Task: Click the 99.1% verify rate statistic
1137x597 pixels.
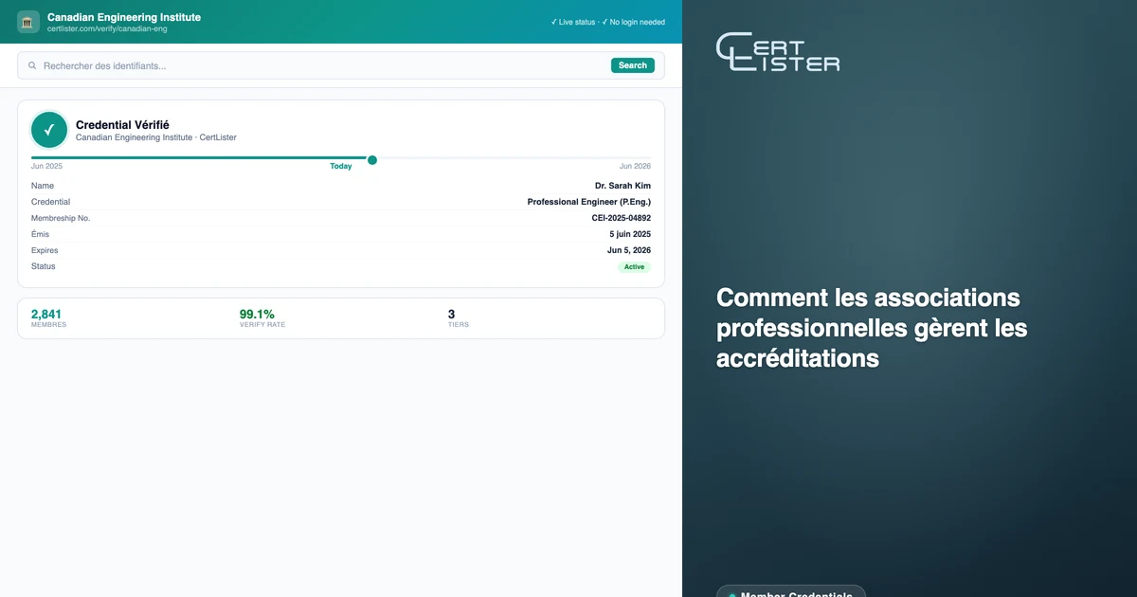Action: click(262, 317)
